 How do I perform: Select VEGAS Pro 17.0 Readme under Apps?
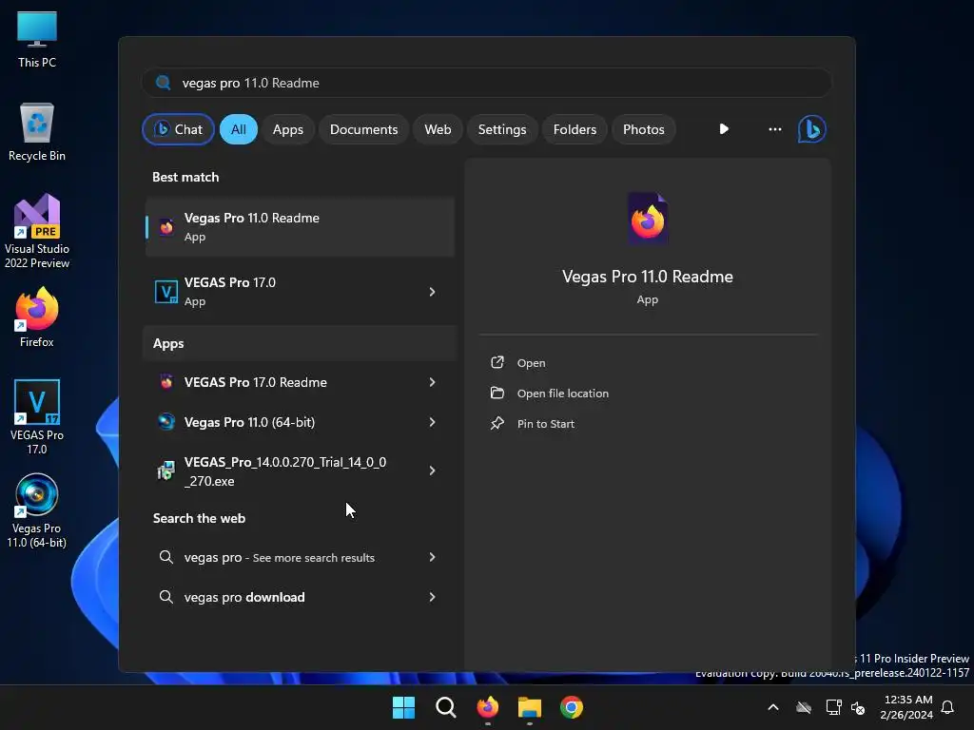[300, 382]
